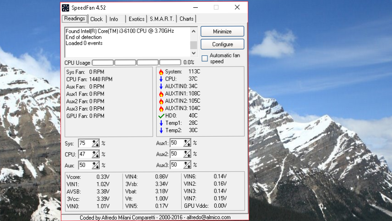The height and width of the screenshot is (221, 392).
Task: Click the GPU Vddc 0.00V voltage value
Action: coord(220,206)
